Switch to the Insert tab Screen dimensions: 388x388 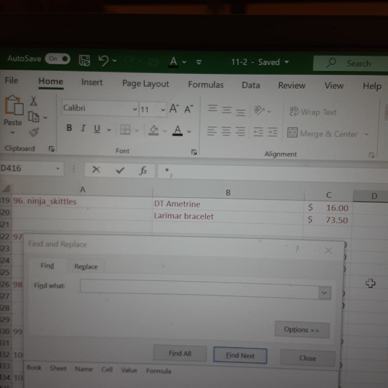coord(92,82)
